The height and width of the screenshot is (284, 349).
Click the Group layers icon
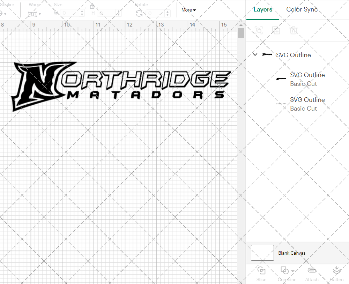(x=259, y=30)
